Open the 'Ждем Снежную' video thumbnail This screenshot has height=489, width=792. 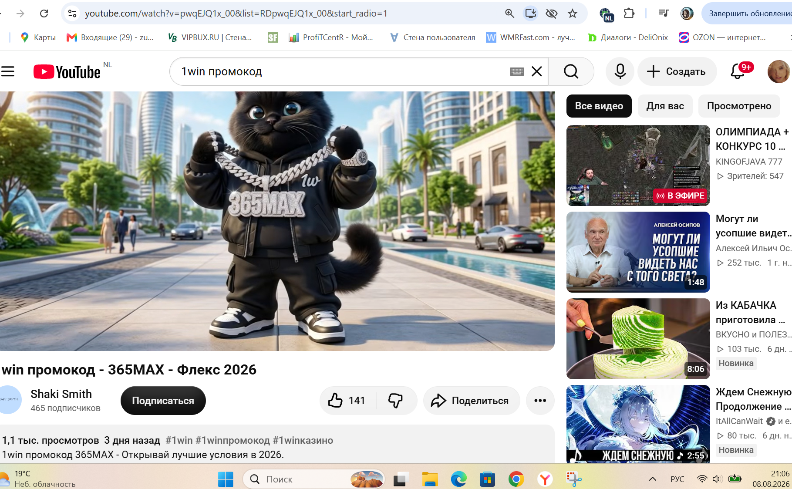(638, 424)
